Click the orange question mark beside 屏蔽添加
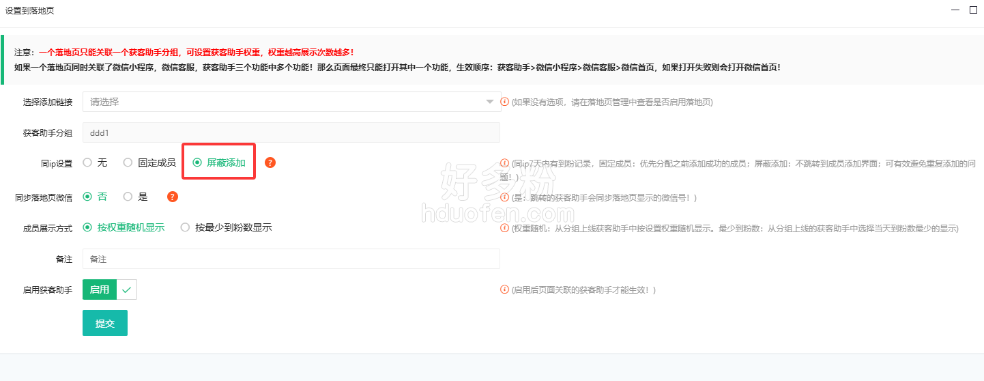Screen dimensions: 984x381 pos(270,163)
